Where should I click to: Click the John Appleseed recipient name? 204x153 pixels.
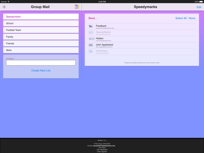[105, 45]
